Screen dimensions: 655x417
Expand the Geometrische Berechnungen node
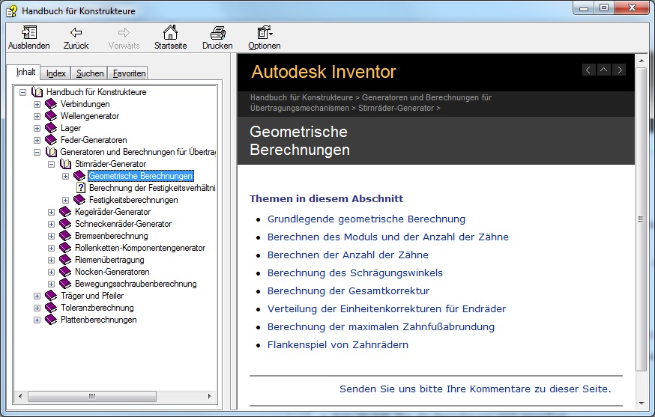[x=66, y=176]
